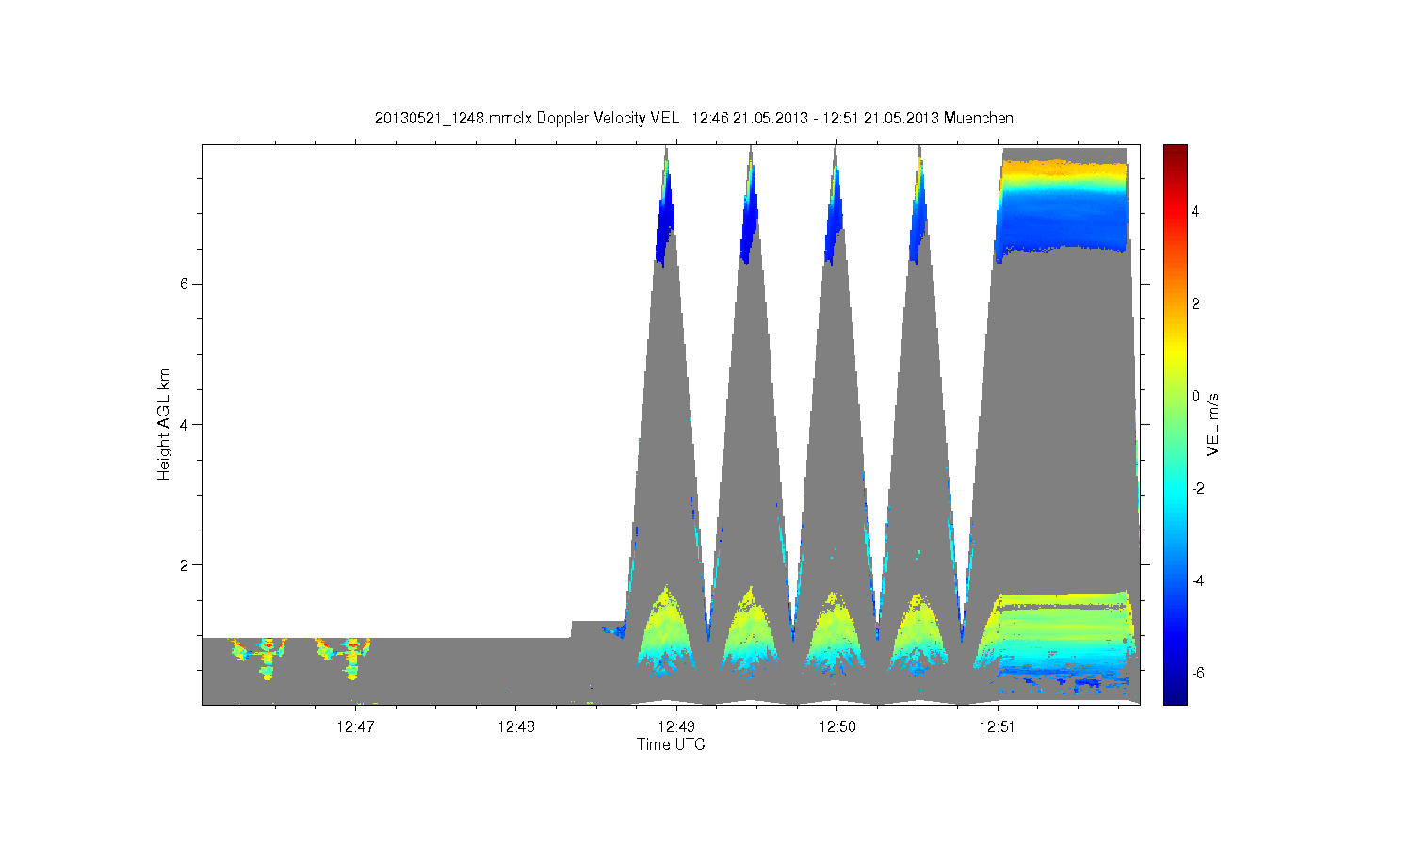Click the 12:49 time tick label
This screenshot has height=848, width=1413.
coord(676,726)
